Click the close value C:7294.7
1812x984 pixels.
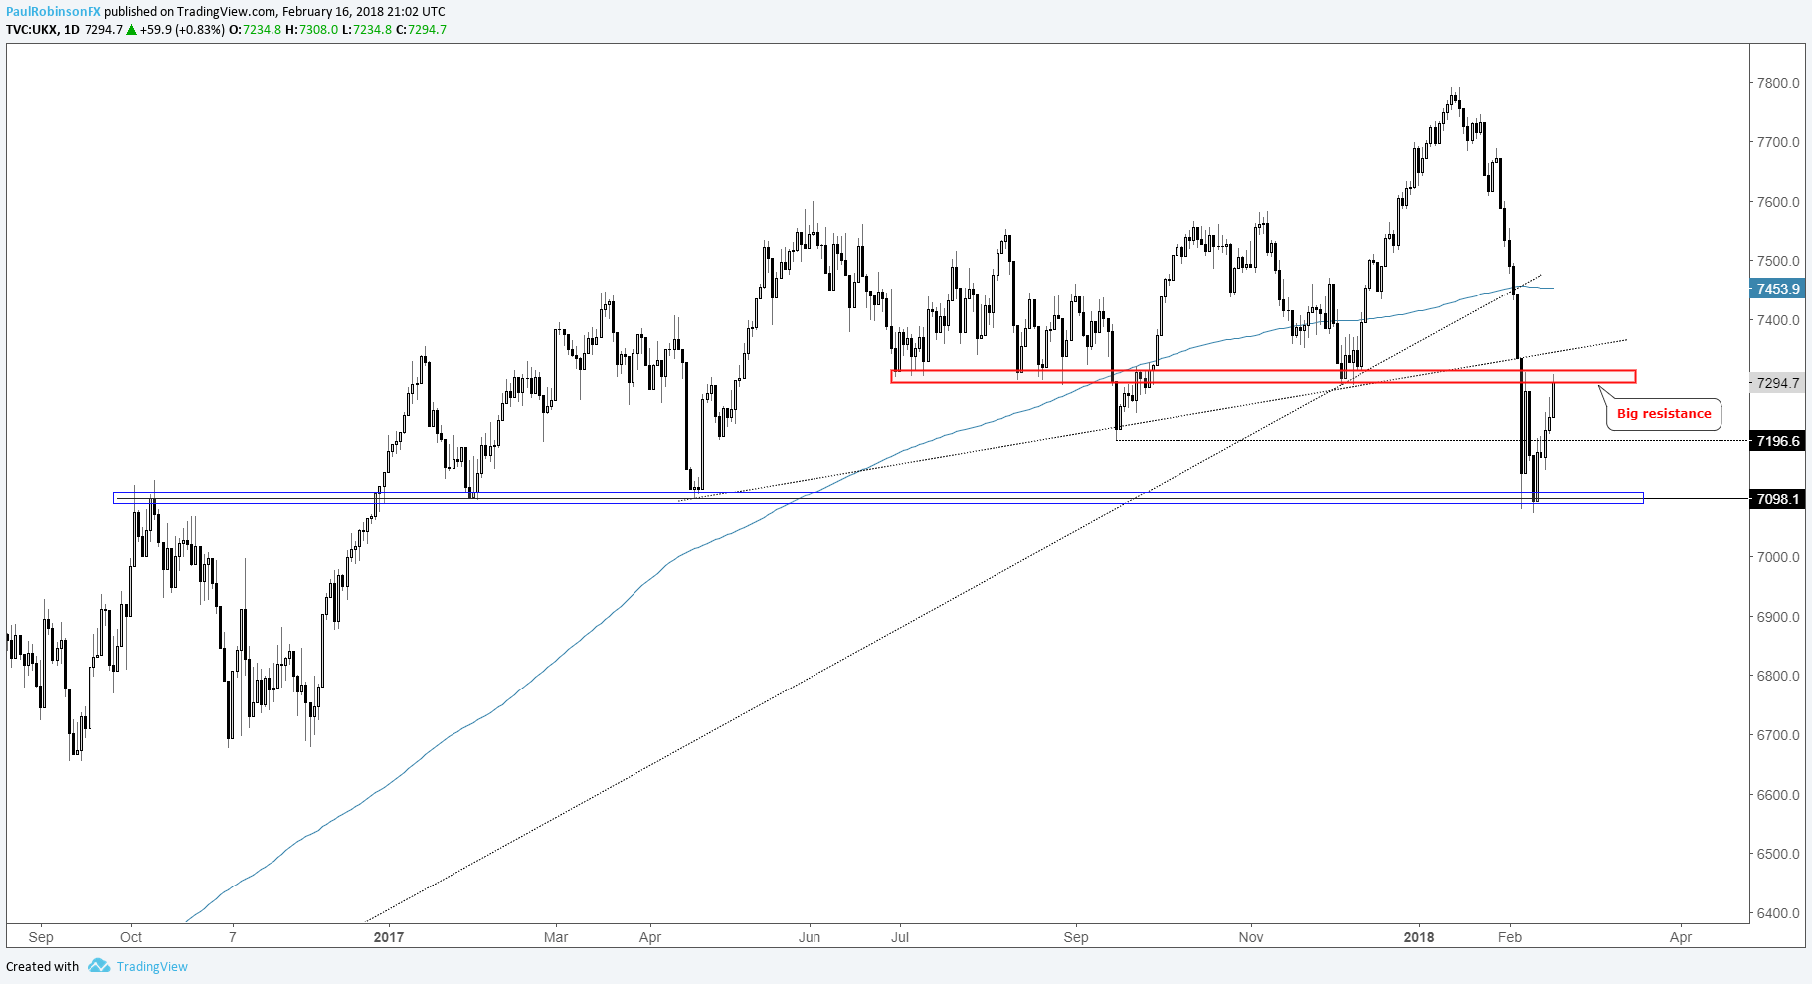pos(422,29)
